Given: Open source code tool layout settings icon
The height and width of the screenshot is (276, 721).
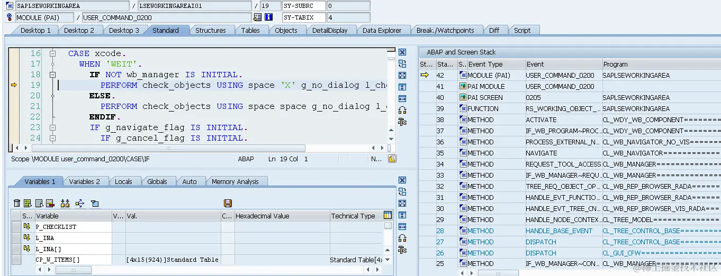Looking at the screenshot, I should coord(402,122).
